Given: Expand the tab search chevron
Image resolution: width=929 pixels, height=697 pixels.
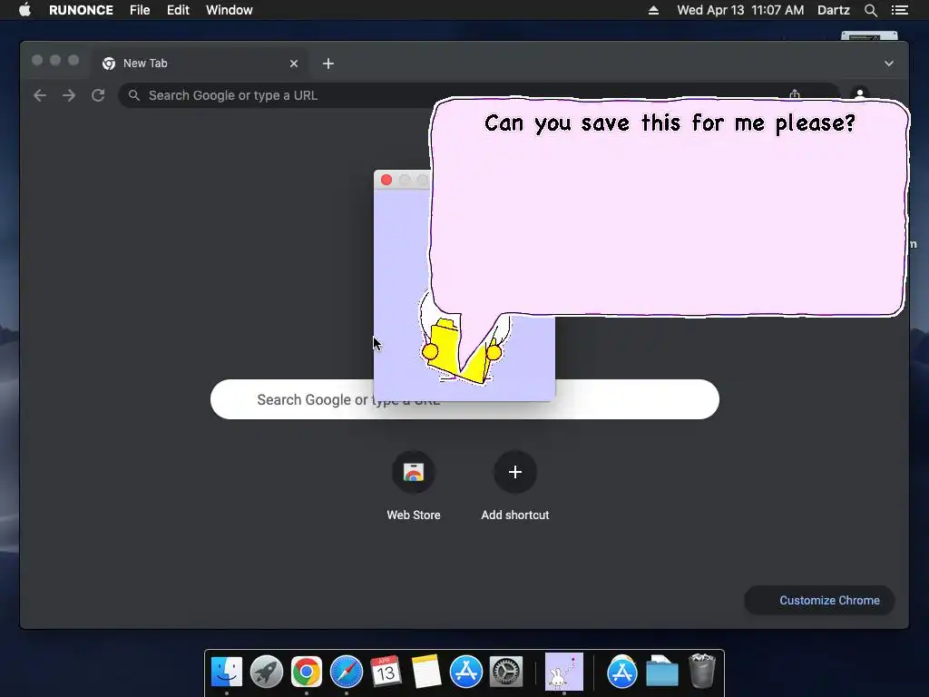Looking at the screenshot, I should [x=889, y=64].
